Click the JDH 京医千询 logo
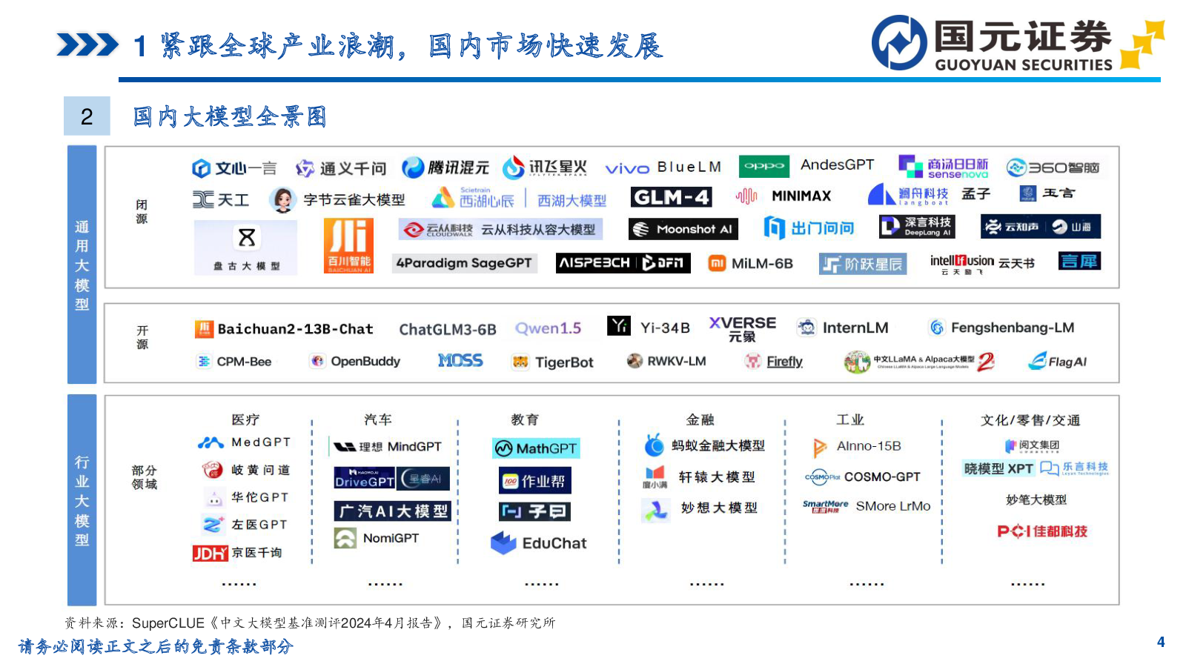This screenshot has width=1186, height=667. 211,553
